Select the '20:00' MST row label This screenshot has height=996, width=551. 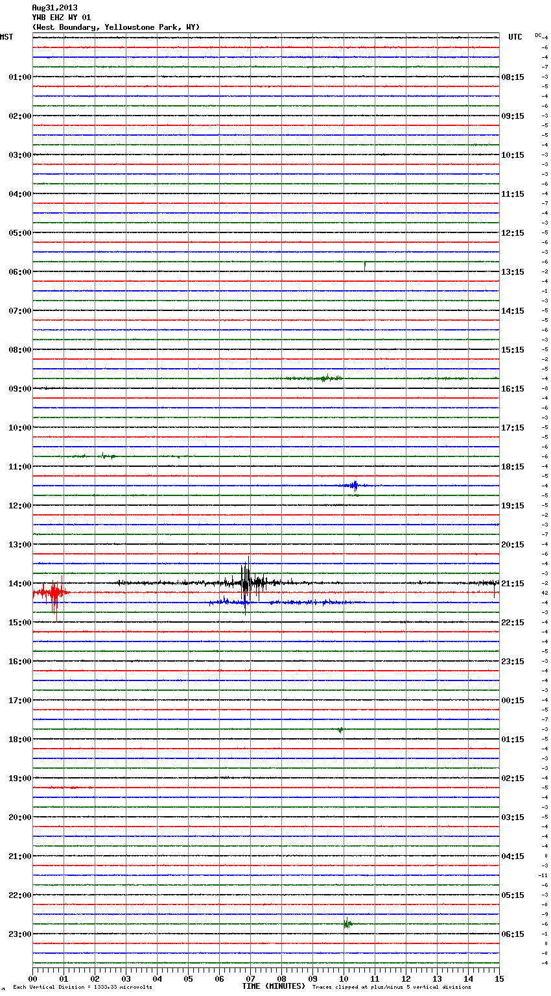[20, 817]
